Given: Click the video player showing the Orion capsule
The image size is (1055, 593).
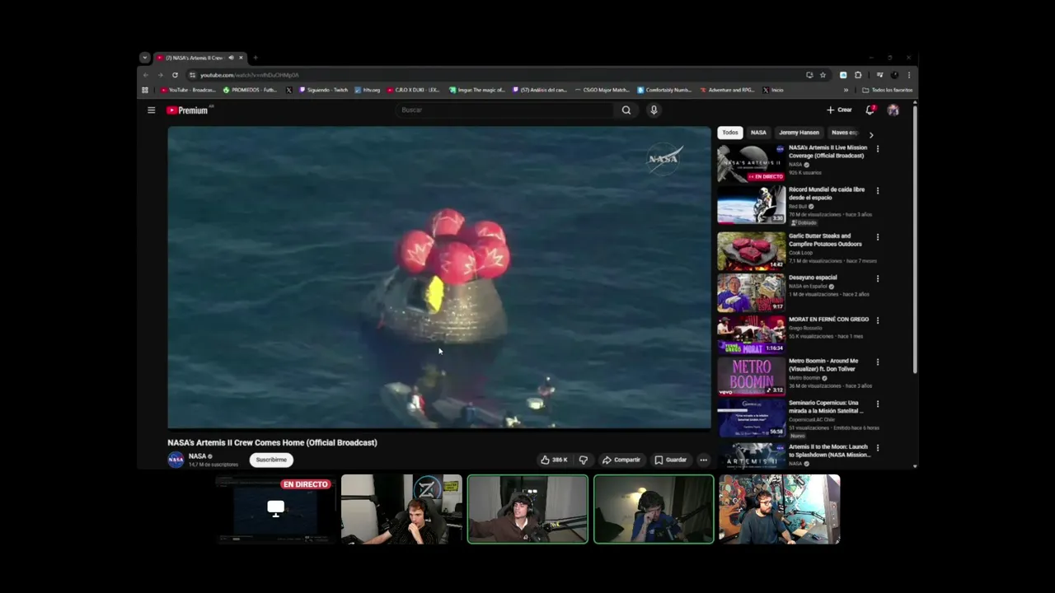Looking at the screenshot, I should 439,278.
